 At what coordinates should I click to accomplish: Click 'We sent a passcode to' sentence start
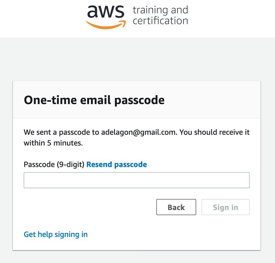pos(61,132)
